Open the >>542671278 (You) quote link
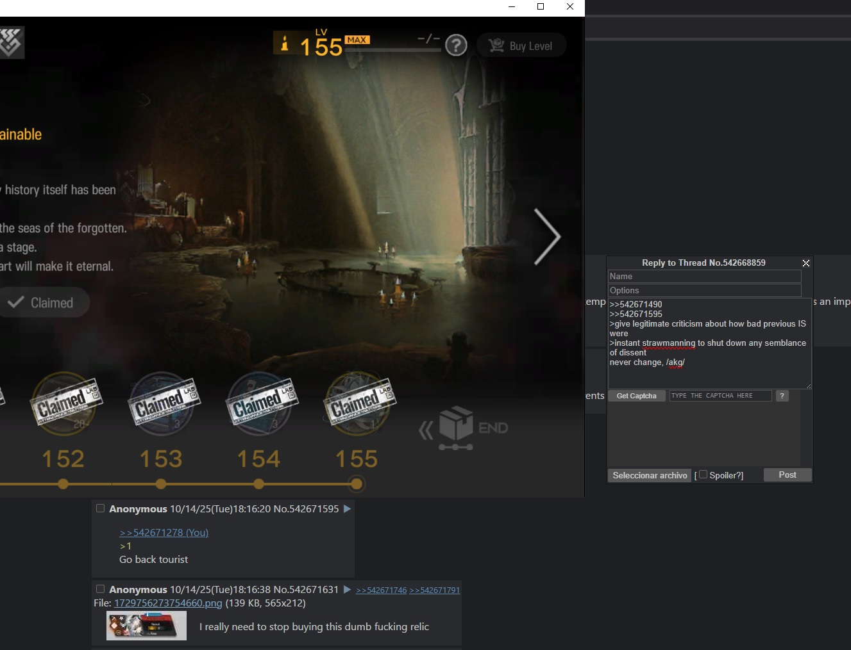Screen dimensions: 851x650 pos(164,532)
